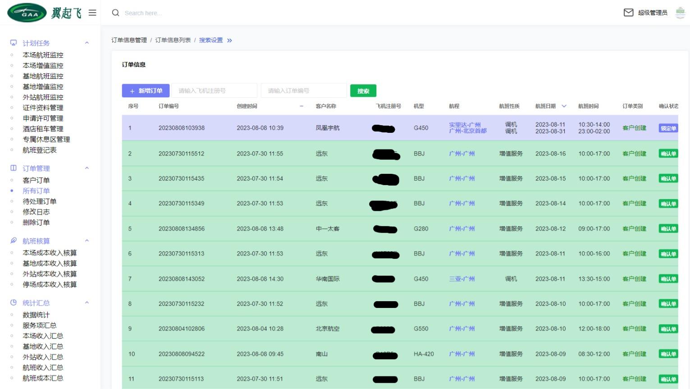Sort by 航班日期 column arrow
690x389 pixels.
[564, 106]
